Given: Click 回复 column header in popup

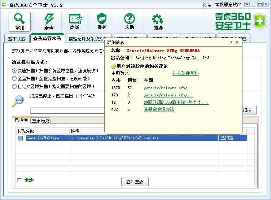Looking at the screenshot, I should [132, 81].
